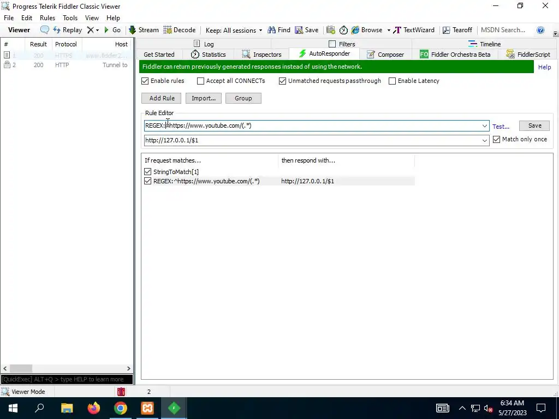Open the Help menu

click(x=113, y=18)
